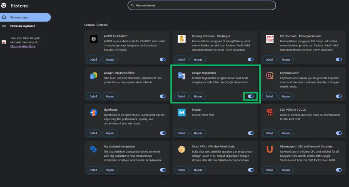Open Detail for Tag Assistant Companion
The image size is (349, 187).
(93, 170)
